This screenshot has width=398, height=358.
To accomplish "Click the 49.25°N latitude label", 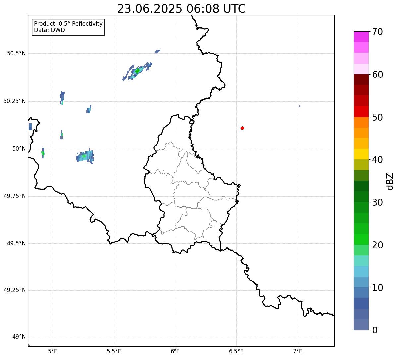I will tap(15, 290).
